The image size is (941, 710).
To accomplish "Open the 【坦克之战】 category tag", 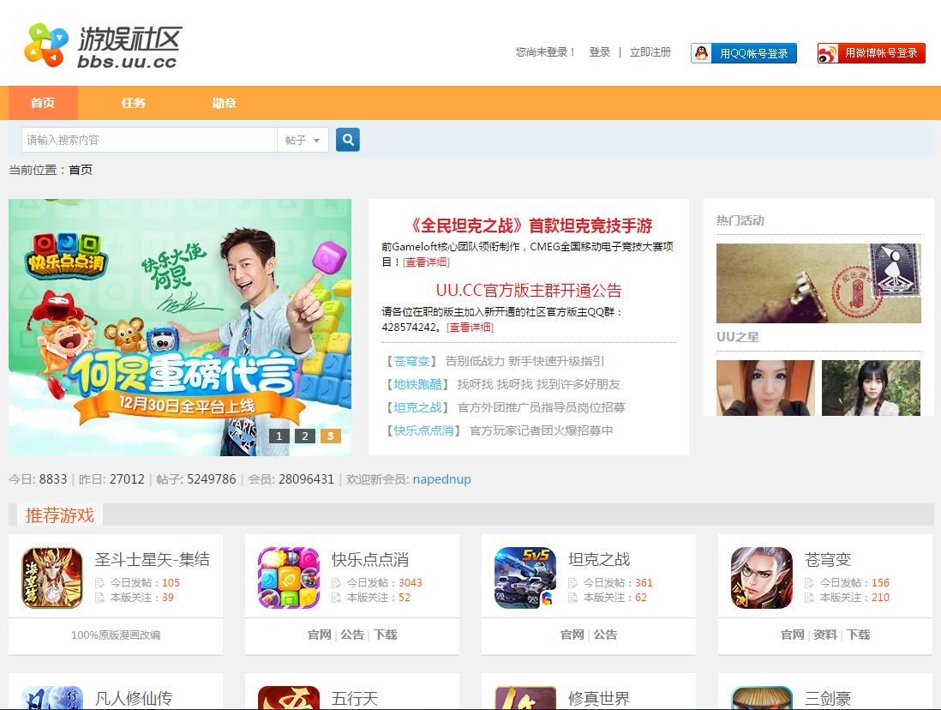I will [x=417, y=408].
